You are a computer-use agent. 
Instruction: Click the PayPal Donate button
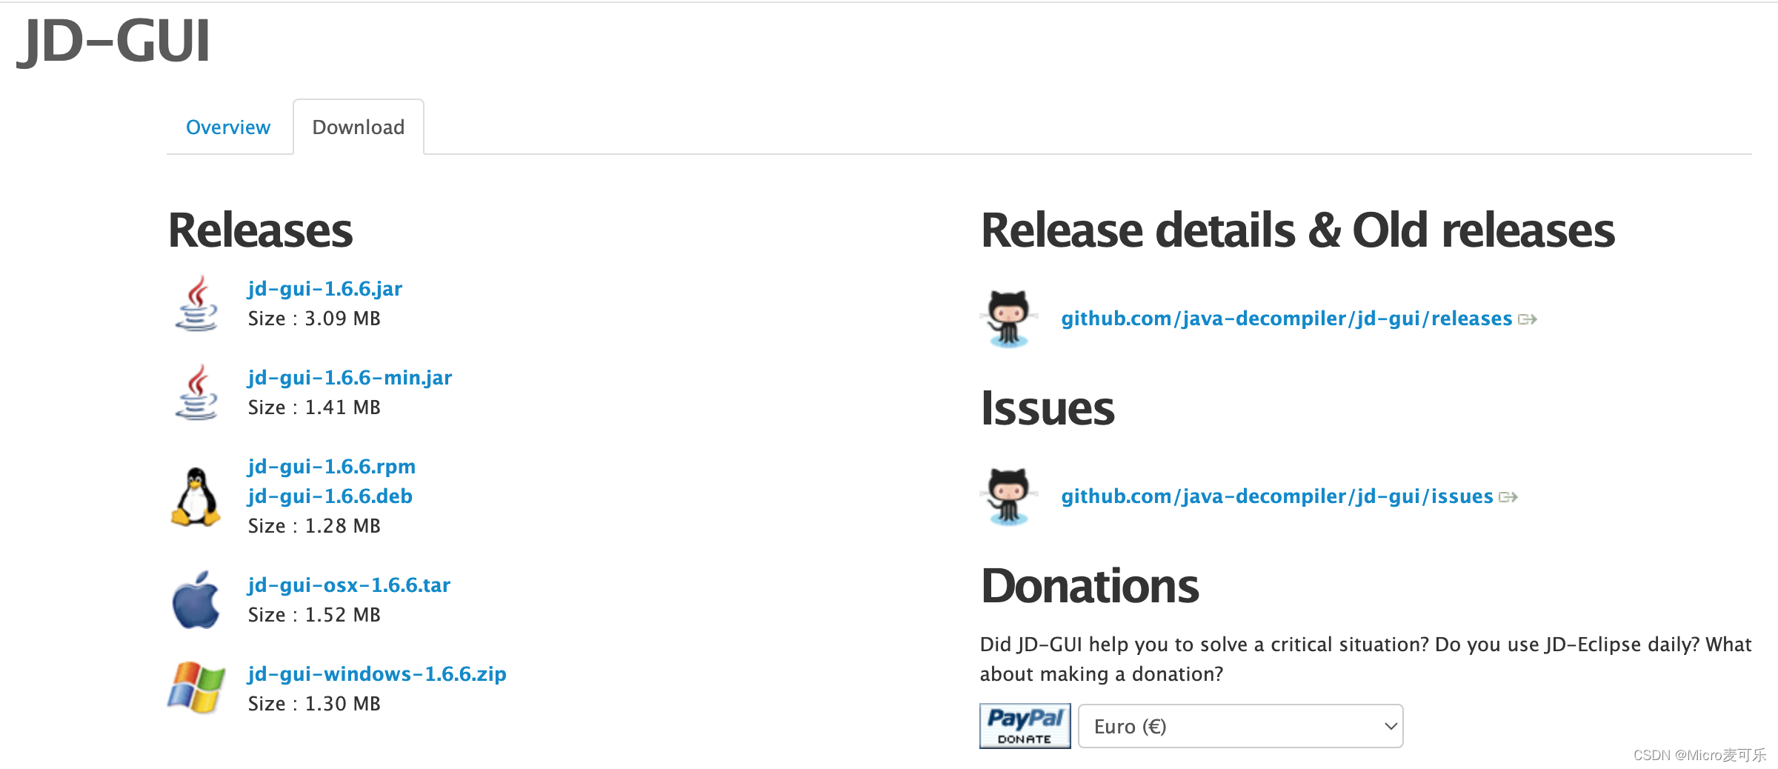(1025, 725)
